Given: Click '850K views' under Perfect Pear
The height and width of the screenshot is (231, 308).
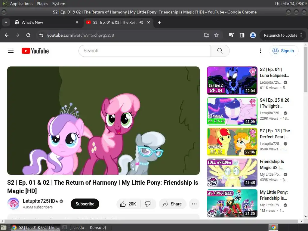Looking at the screenshot, I should pos(269,149).
